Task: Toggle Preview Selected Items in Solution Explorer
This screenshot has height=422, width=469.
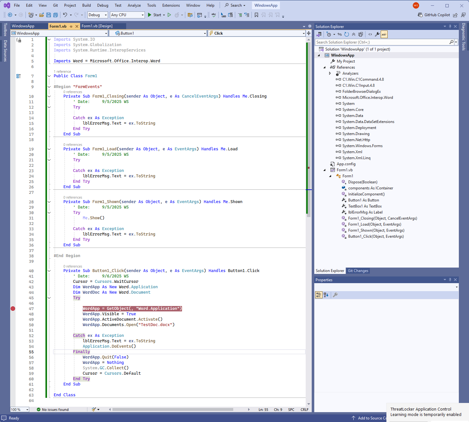Action: (384, 34)
